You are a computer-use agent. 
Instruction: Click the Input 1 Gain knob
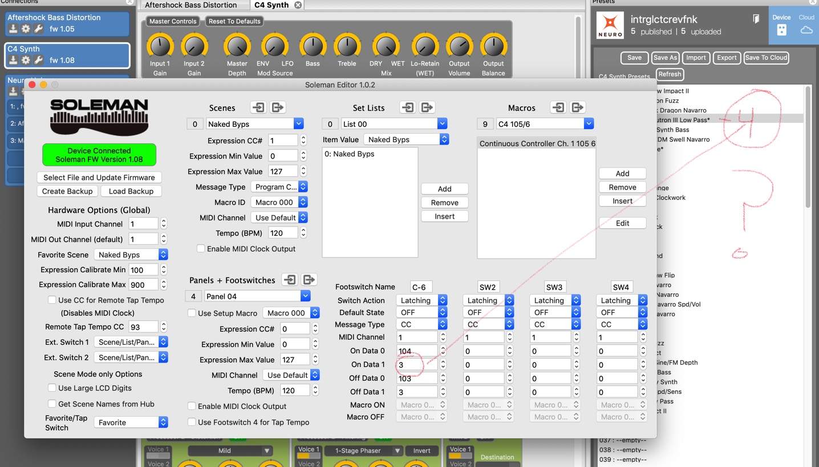(160, 46)
